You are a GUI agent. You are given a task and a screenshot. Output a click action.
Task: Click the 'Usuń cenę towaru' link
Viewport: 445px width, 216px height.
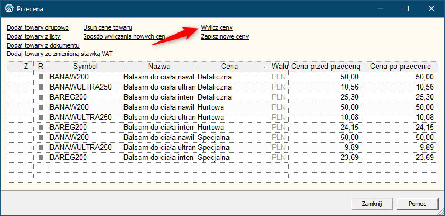[108, 28]
